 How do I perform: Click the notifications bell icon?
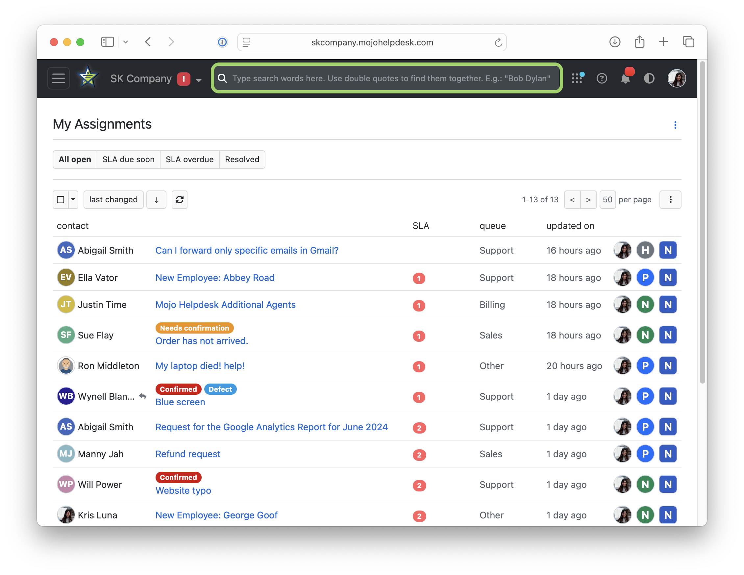626,79
